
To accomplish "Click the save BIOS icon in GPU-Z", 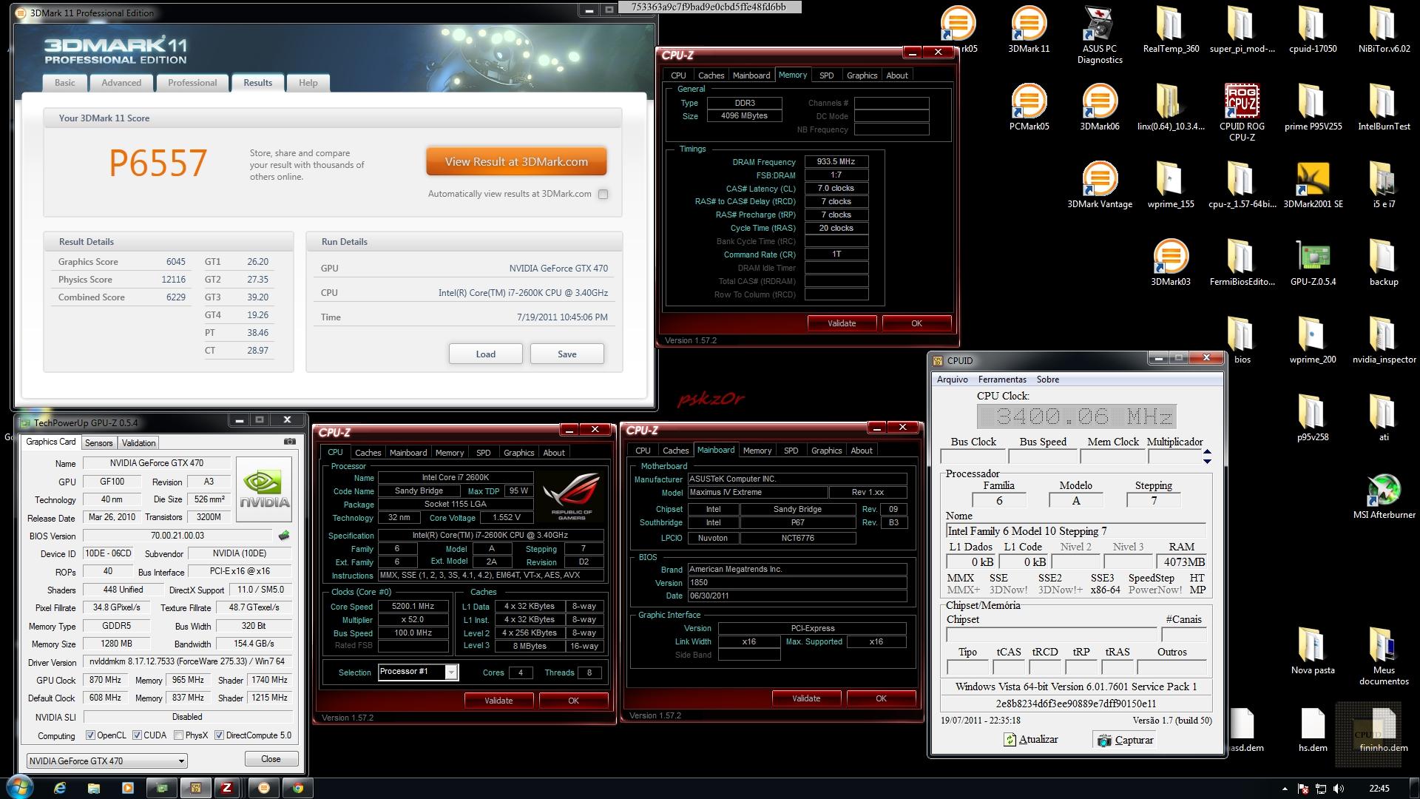I will [284, 536].
